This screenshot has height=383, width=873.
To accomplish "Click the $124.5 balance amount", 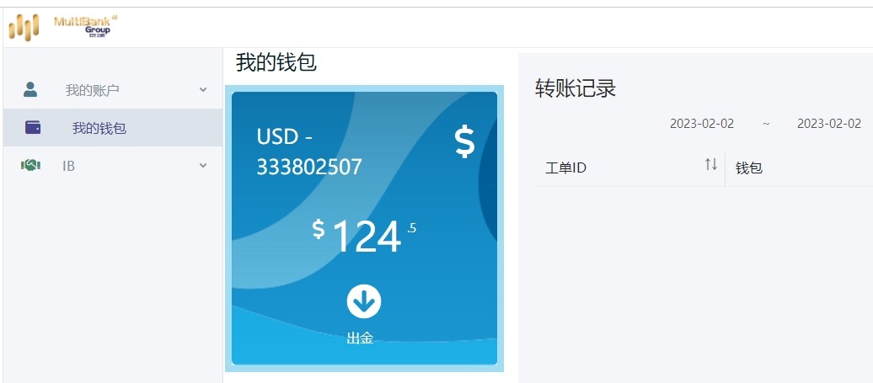I will (x=364, y=236).
